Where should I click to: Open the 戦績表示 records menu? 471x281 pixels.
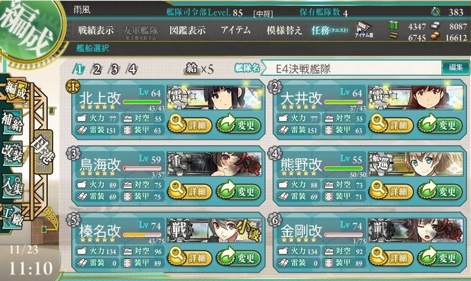96,31
